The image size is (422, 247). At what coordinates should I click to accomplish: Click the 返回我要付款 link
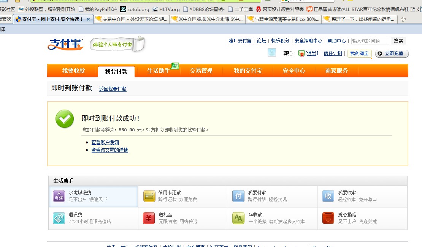113,89
